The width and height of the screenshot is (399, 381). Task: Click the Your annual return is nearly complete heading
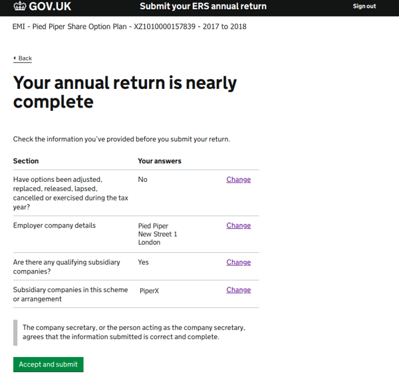125,92
